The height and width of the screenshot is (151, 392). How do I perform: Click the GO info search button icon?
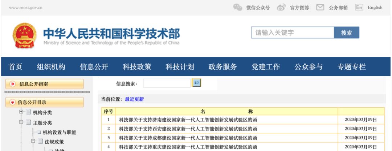(x=196, y=83)
